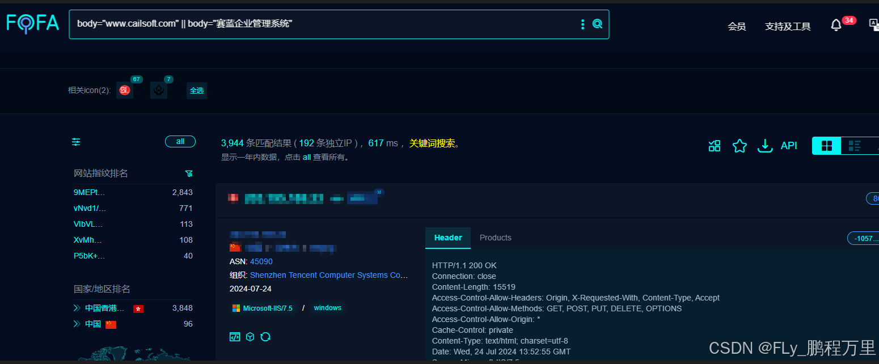Click the all link to view all data

(x=307, y=157)
